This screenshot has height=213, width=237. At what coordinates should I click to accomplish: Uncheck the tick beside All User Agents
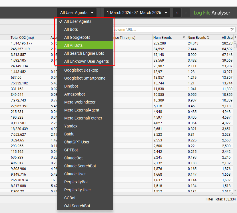[61, 21]
